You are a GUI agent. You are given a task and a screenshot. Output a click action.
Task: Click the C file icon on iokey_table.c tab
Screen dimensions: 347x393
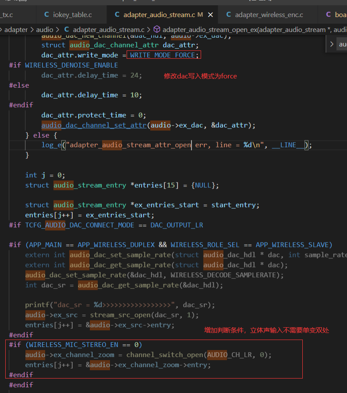pos(46,14)
